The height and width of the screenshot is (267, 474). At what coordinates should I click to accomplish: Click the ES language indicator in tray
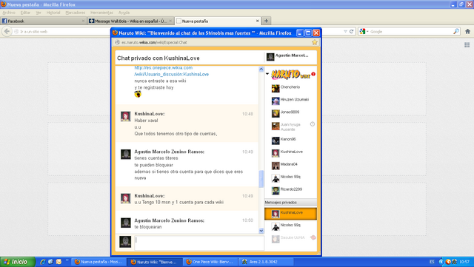[432, 262]
